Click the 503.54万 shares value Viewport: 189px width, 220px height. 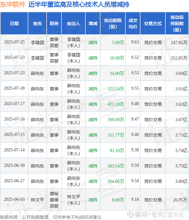[116, 166]
